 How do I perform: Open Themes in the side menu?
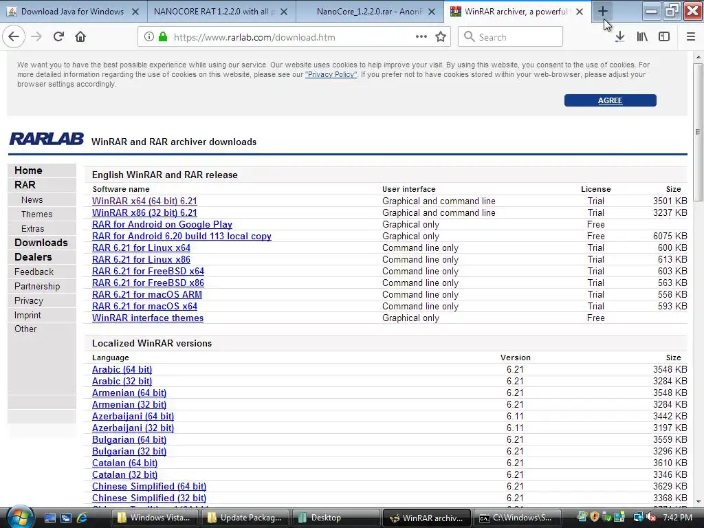click(37, 214)
